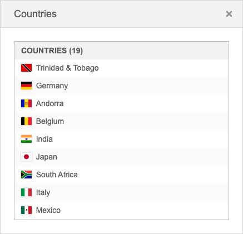Click the Italy flag icon
Screen dimensions: 243x234
[26, 192]
